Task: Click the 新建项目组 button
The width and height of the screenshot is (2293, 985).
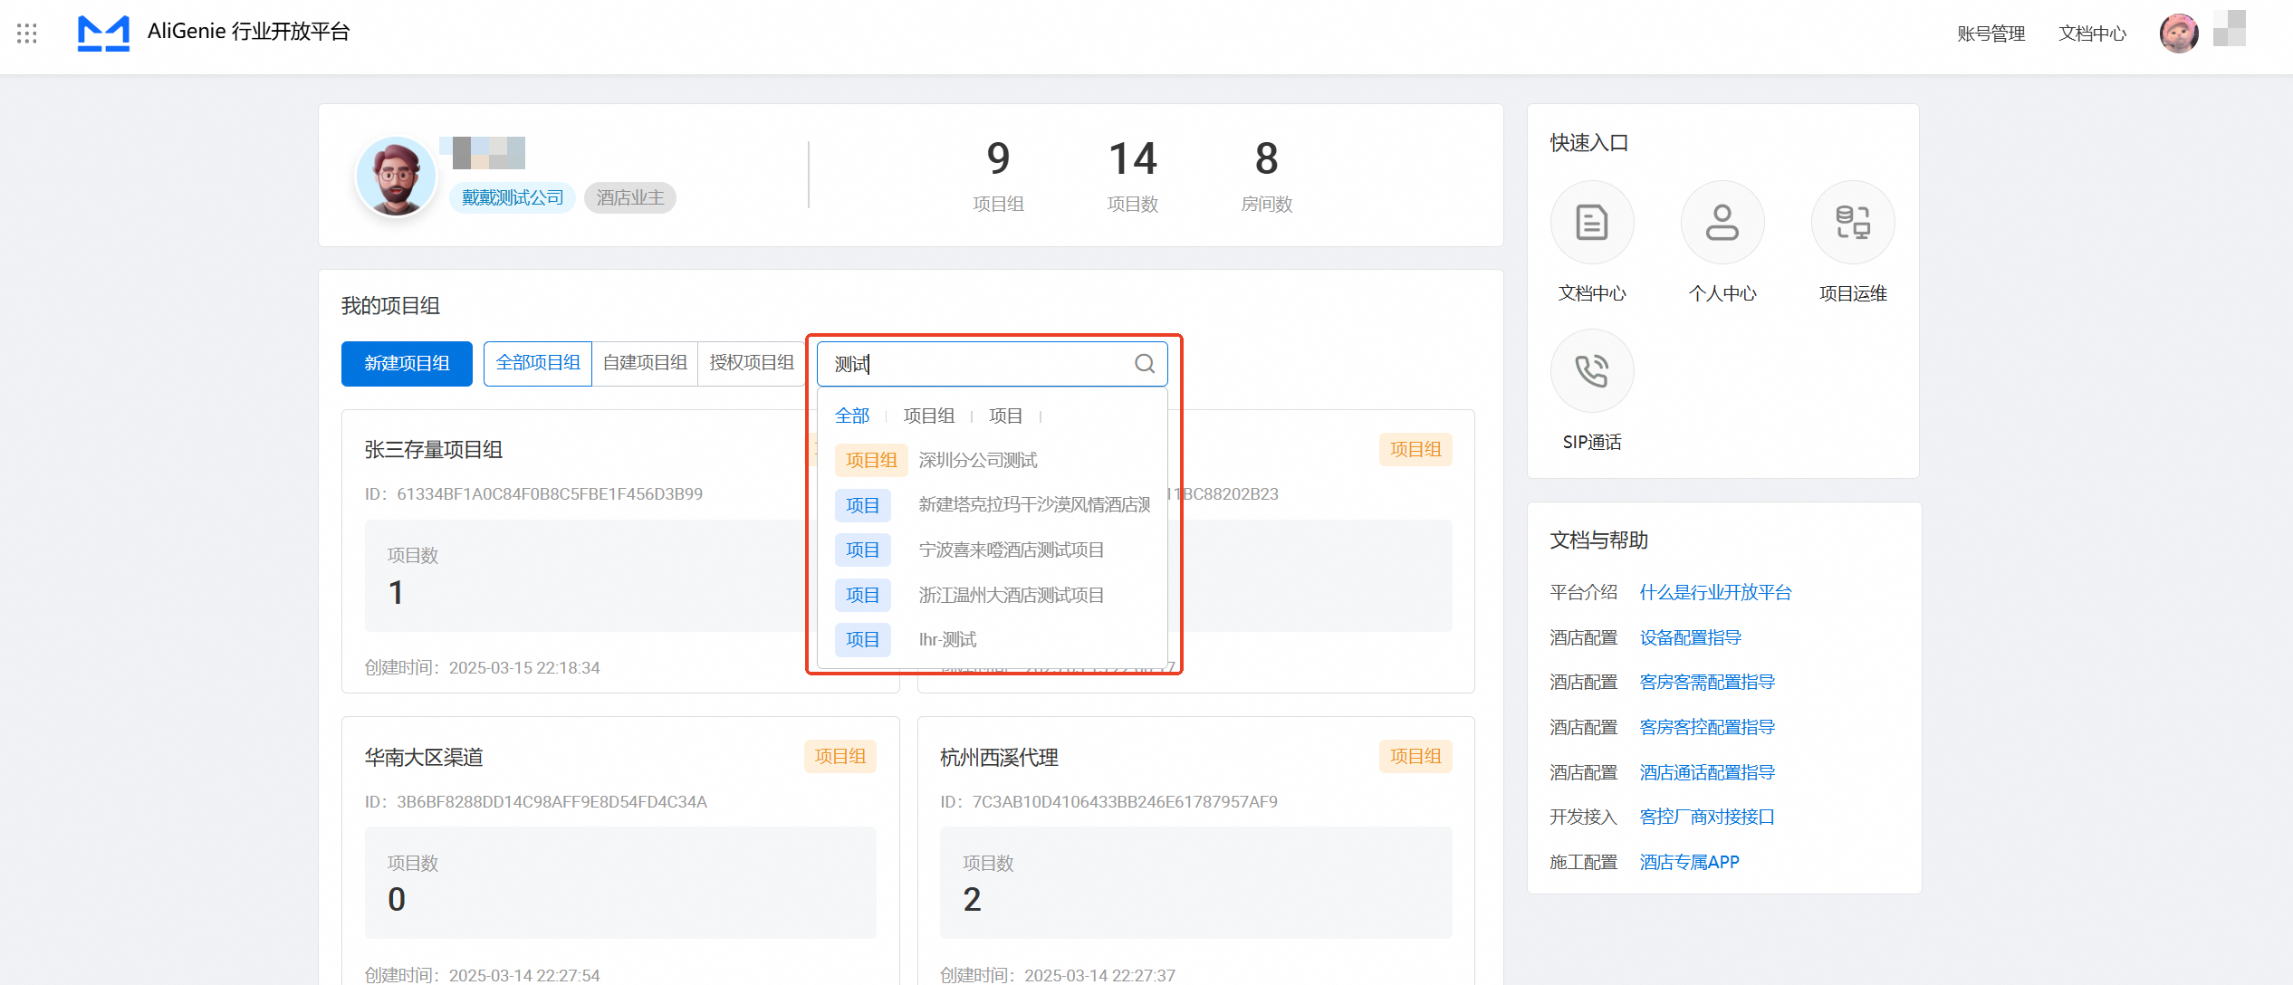Action: pos(407,364)
